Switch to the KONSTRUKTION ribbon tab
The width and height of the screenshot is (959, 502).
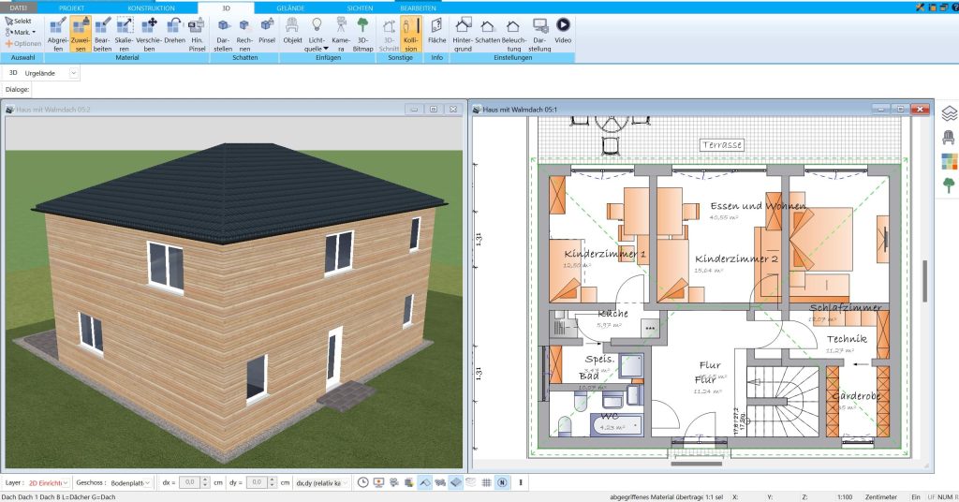coord(150,7)
